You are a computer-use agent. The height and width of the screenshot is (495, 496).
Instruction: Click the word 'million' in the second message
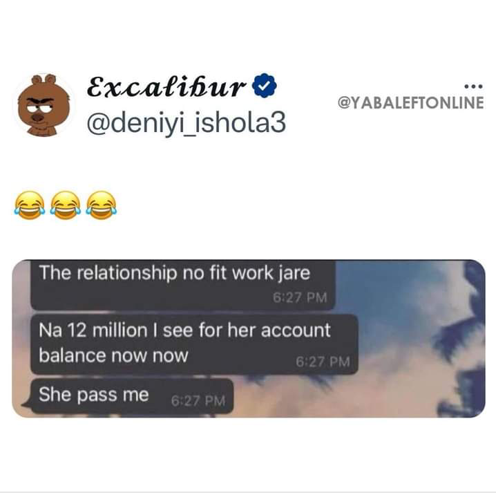pos(120,330)
